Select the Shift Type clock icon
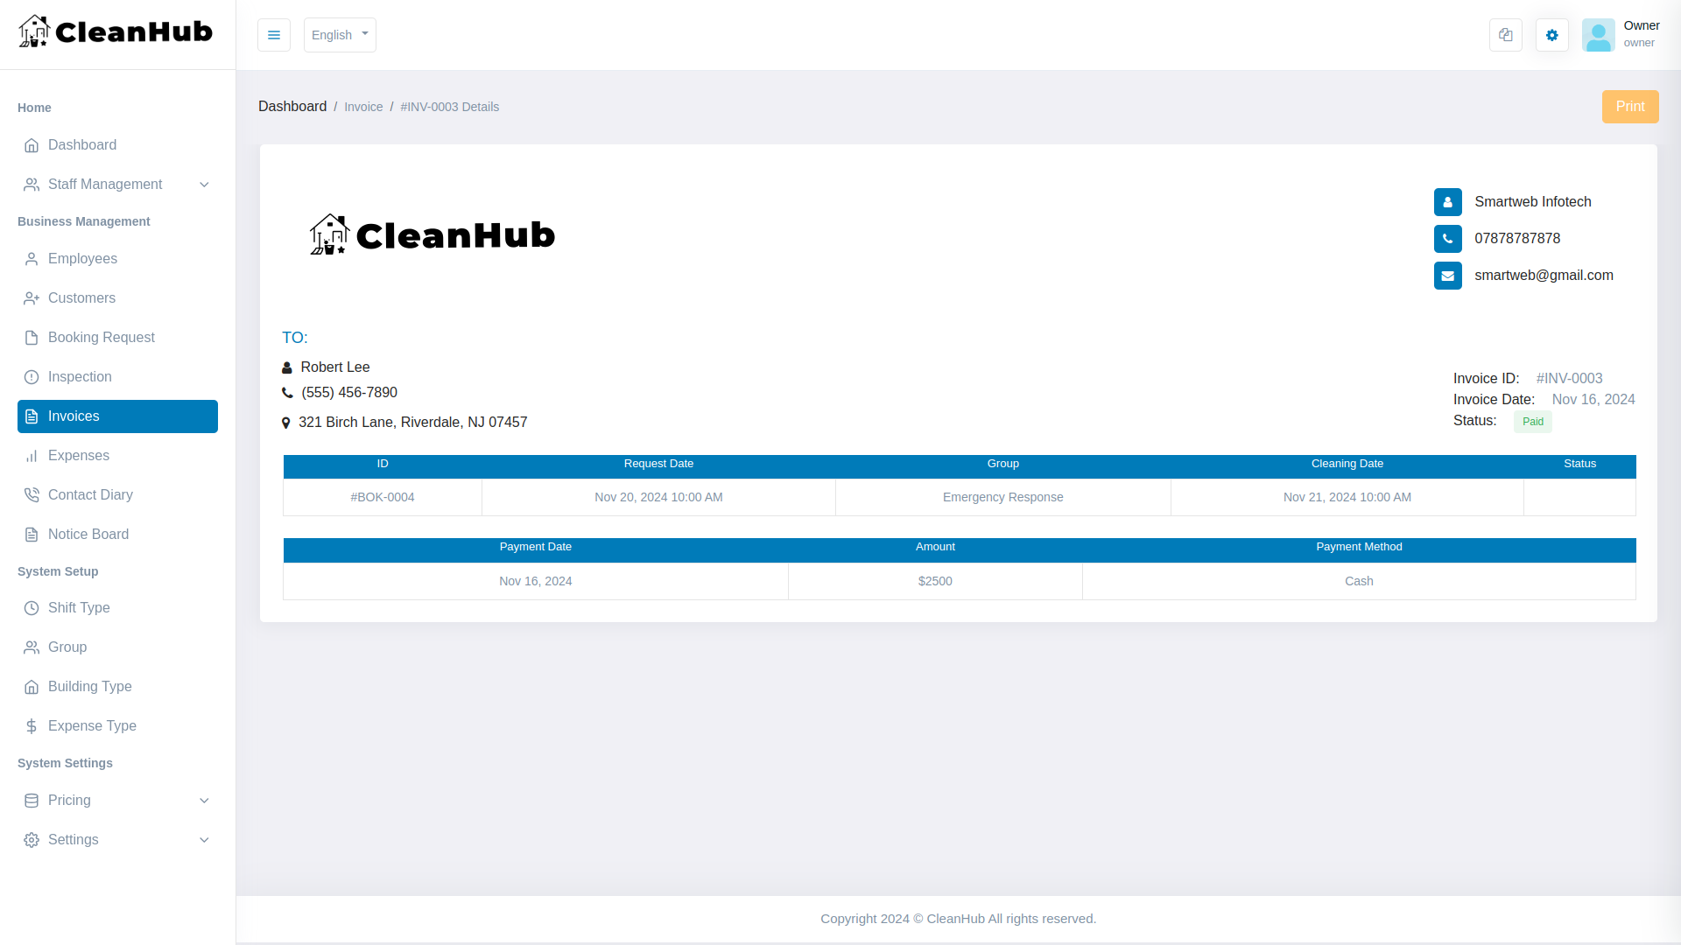 (32, 607)
